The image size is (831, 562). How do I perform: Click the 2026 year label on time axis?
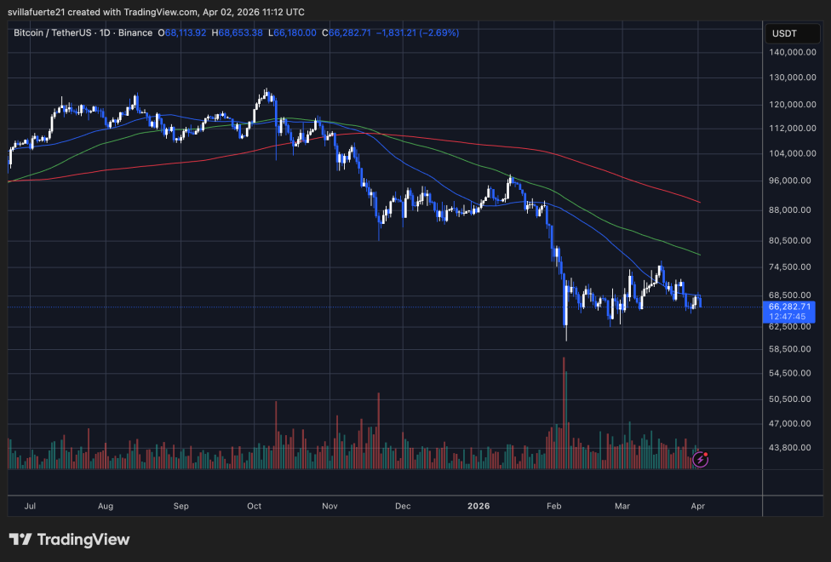tap(479, 506)
